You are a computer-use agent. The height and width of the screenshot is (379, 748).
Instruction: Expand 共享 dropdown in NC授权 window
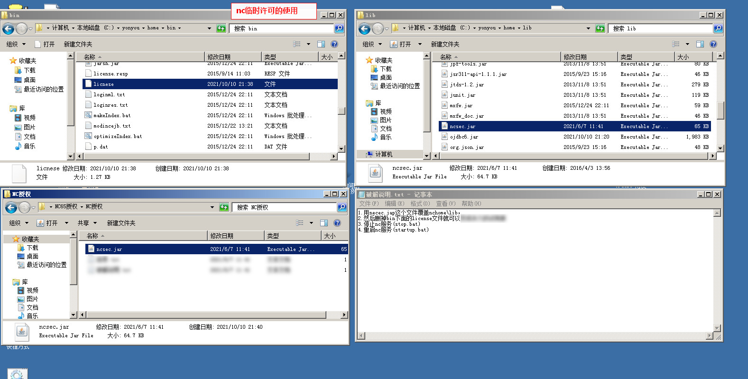pyautogui.click(x=87, y=223)
